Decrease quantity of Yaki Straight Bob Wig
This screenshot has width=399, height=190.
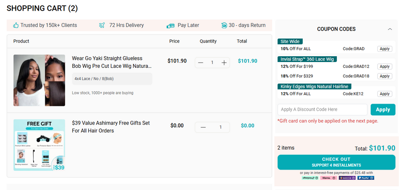(201, 62)
